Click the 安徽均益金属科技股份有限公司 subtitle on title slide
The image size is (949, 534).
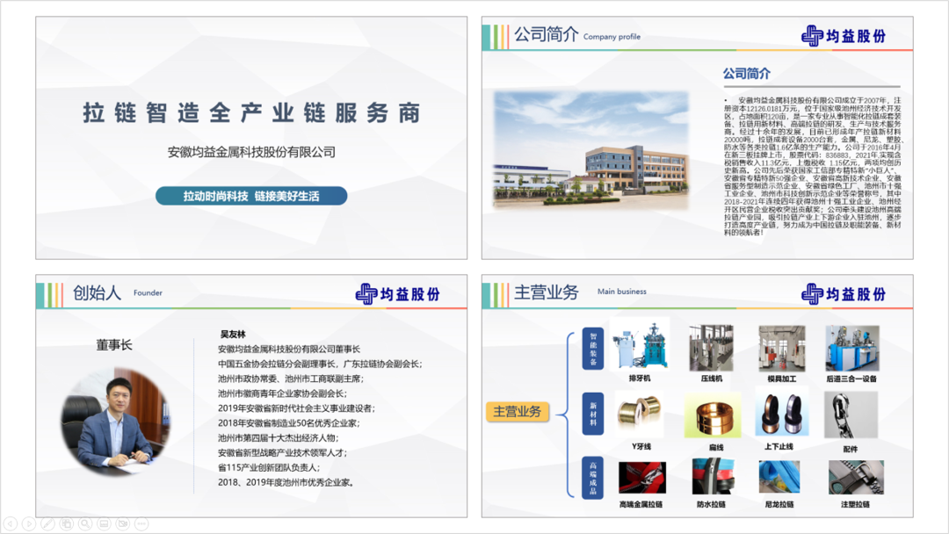tap(251, 153)
